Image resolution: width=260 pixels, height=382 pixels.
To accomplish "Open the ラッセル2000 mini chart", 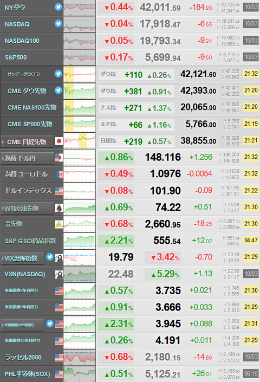I will click(80, 358).
